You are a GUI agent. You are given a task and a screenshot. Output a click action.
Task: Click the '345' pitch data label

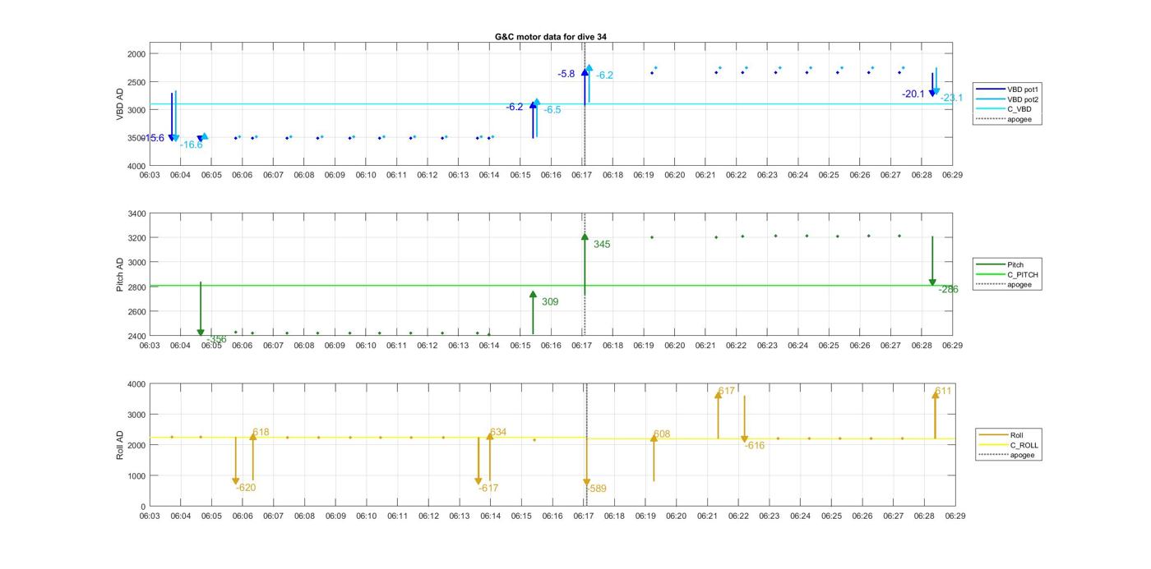602,245
